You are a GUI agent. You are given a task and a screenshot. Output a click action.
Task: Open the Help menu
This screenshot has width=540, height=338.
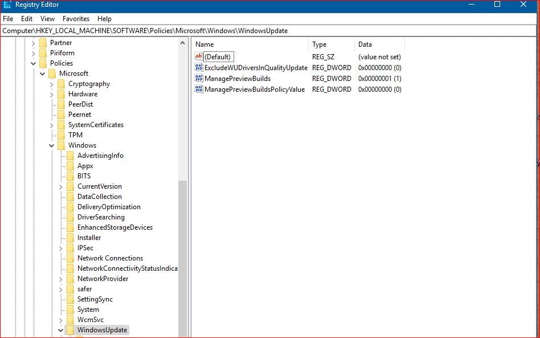[x=104, y=19]
